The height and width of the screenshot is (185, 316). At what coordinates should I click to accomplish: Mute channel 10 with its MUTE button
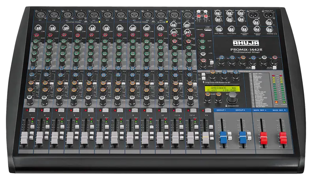[164, 110]
